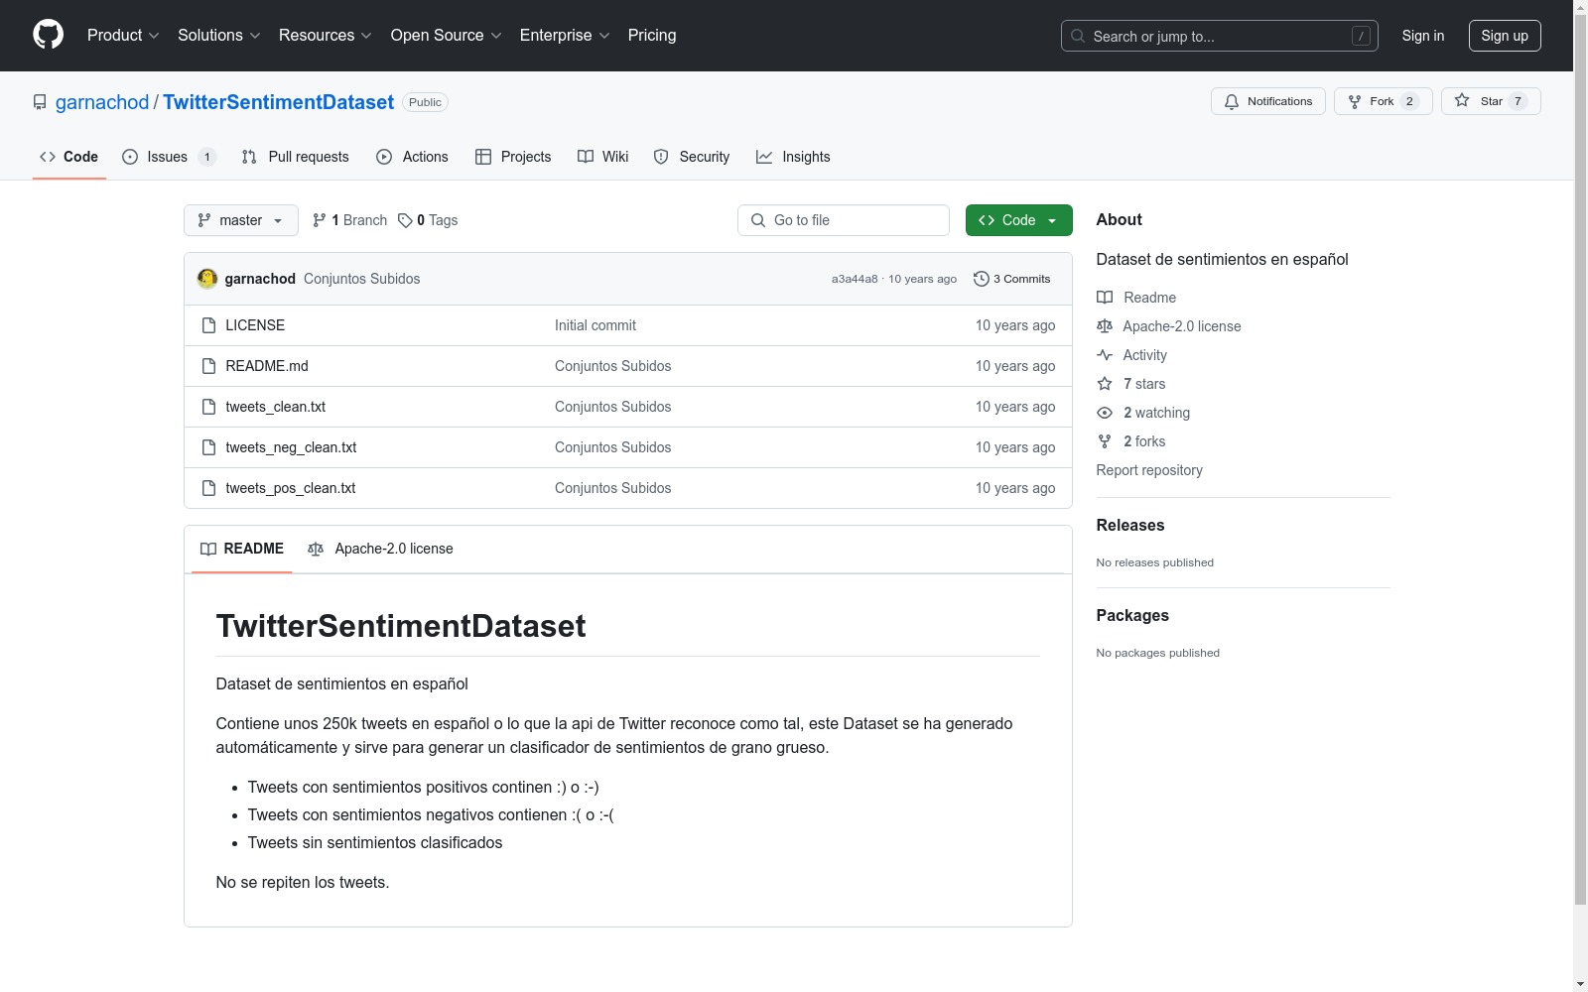This screenshot has height=992, width=1588.
Task: Open commit hash a3a44a8
Action: pyautogui.click(x=855, y=279)
